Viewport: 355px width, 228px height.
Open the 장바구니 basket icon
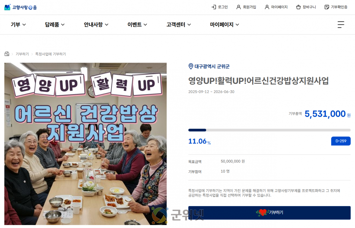[x=298, y=7]
